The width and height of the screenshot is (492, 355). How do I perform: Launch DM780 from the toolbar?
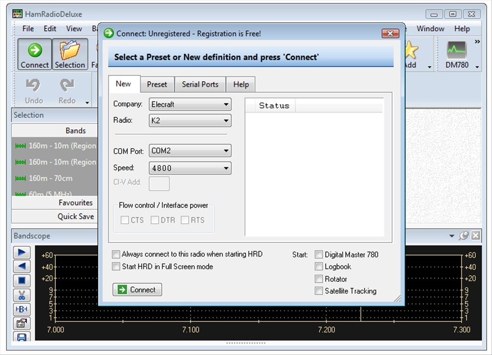tap(456, 54)
